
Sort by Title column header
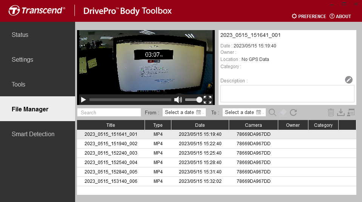click(111, 125)
